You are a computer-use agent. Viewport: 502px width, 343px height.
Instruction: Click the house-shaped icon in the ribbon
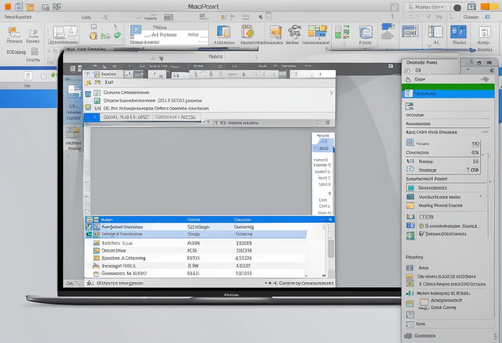click(x=388, y=31)
